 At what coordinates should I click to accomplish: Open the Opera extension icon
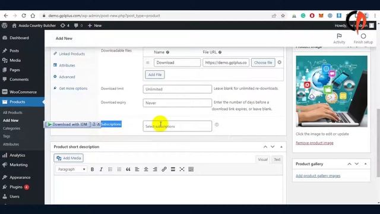pos(312,15)
